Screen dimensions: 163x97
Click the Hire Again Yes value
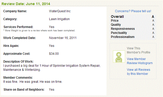(52, 46)
